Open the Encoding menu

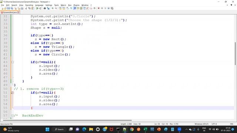pos(29,5)
